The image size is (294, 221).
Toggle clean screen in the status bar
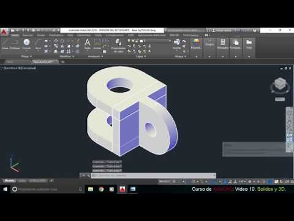[287, 181]
